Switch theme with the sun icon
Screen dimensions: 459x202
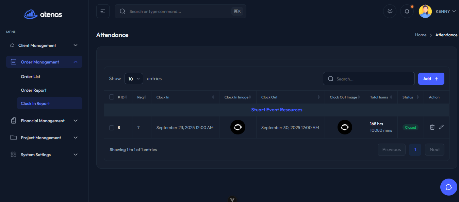point(390,11)
